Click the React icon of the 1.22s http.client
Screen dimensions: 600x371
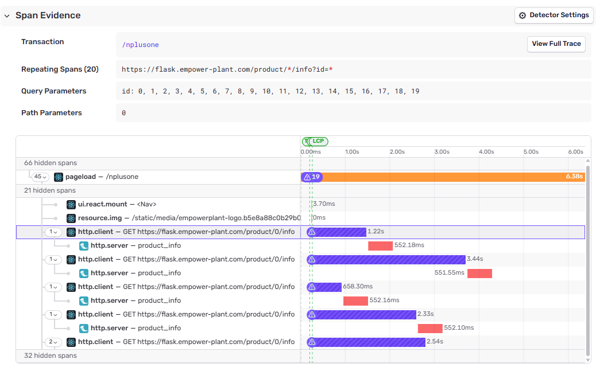coord(71,232)
